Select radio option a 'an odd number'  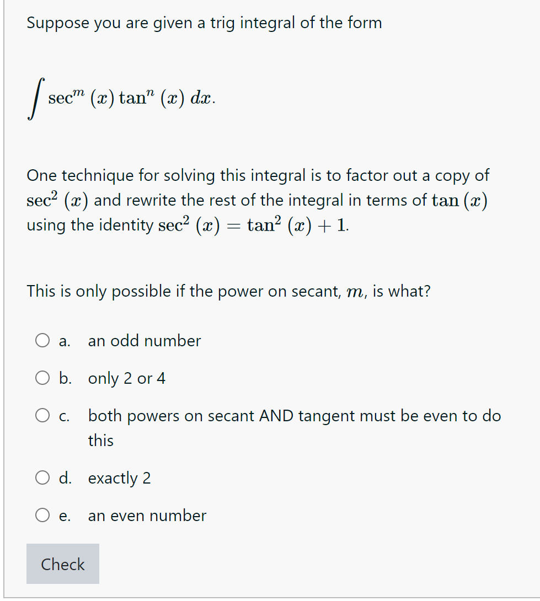[x=42, y=340]
